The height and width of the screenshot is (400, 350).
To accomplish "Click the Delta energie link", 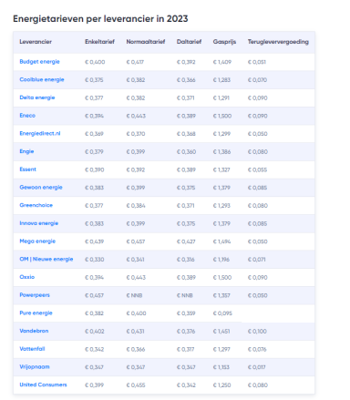I will pyautogui.click(x=37, y=97).
